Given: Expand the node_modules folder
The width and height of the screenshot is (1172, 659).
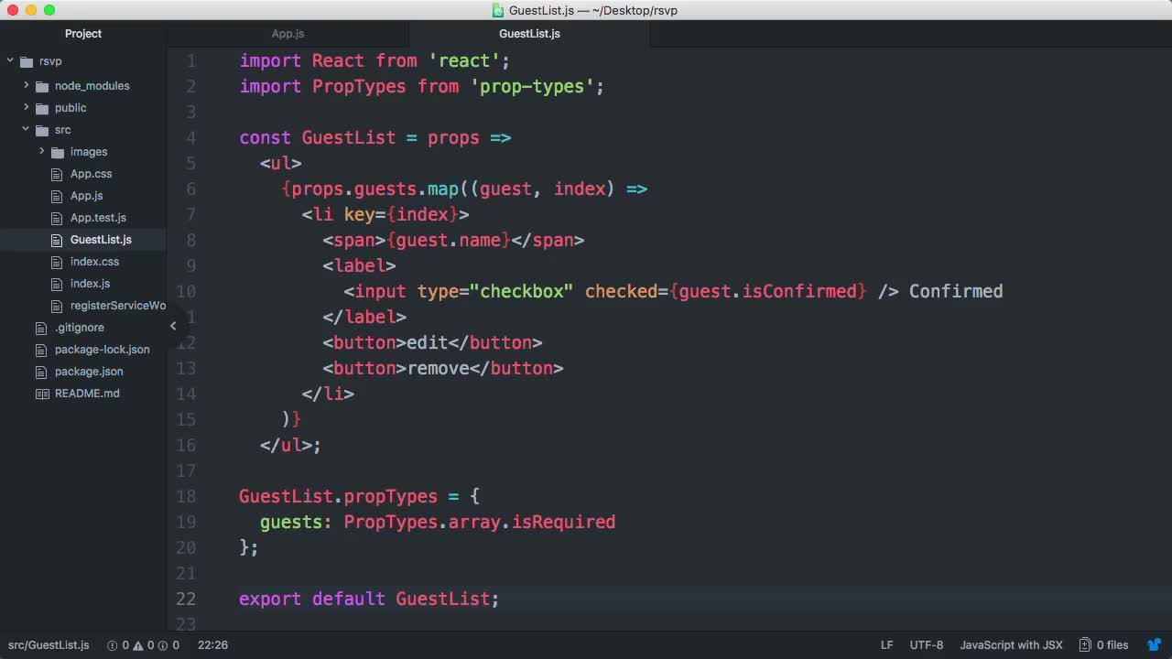Looking at the screenshot, I should click(27, 86).
